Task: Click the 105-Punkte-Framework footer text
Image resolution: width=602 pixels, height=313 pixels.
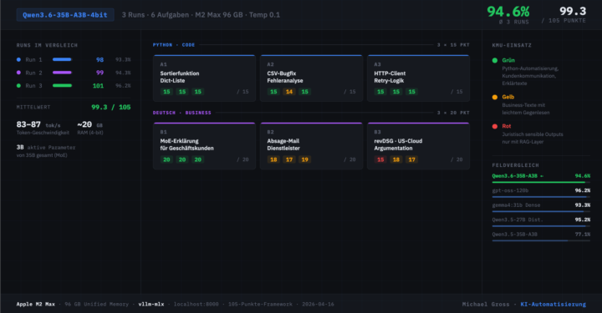Action: [260, 304]
